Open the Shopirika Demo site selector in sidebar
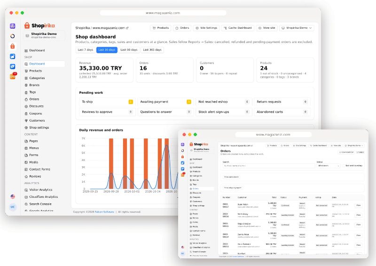 pos(44,35)
